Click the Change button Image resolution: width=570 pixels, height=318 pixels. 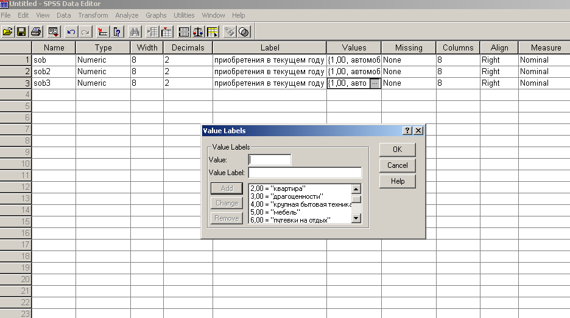[x=227, y=203]
